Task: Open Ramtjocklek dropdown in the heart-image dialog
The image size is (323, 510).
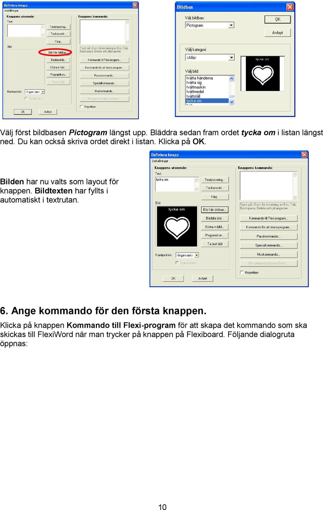Action: tap(196, 255)
